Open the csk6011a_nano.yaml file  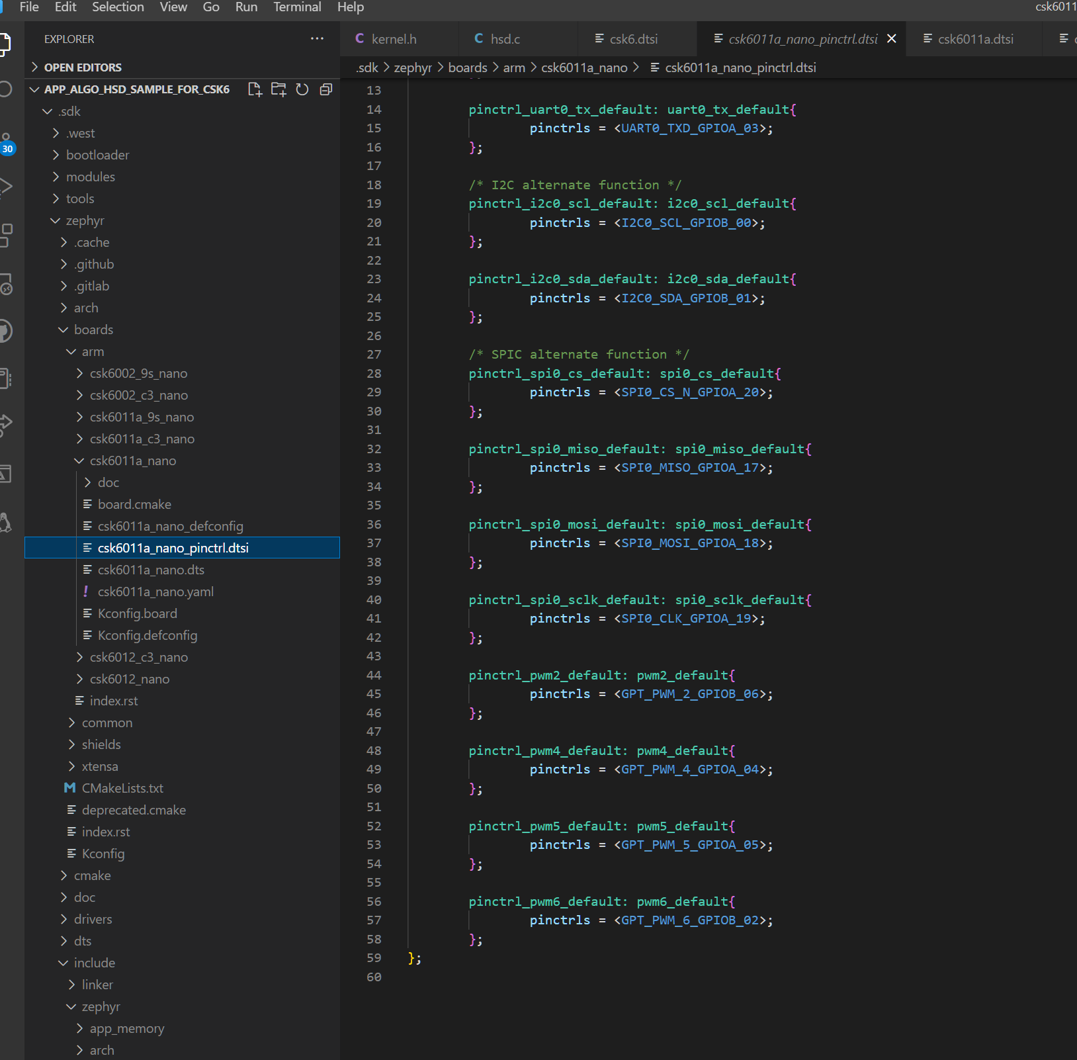[155, 592]
